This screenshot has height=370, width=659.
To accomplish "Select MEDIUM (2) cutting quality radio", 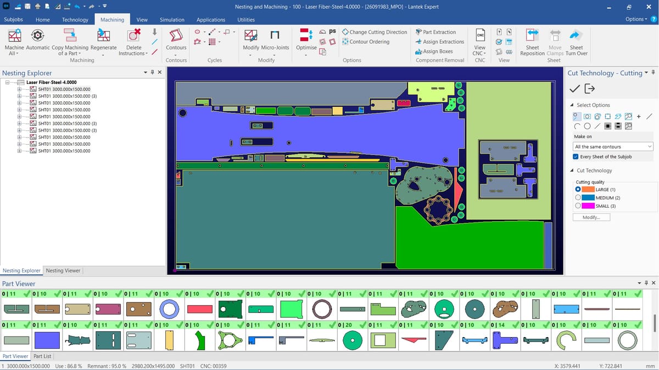I will click(x=578, y=197).
